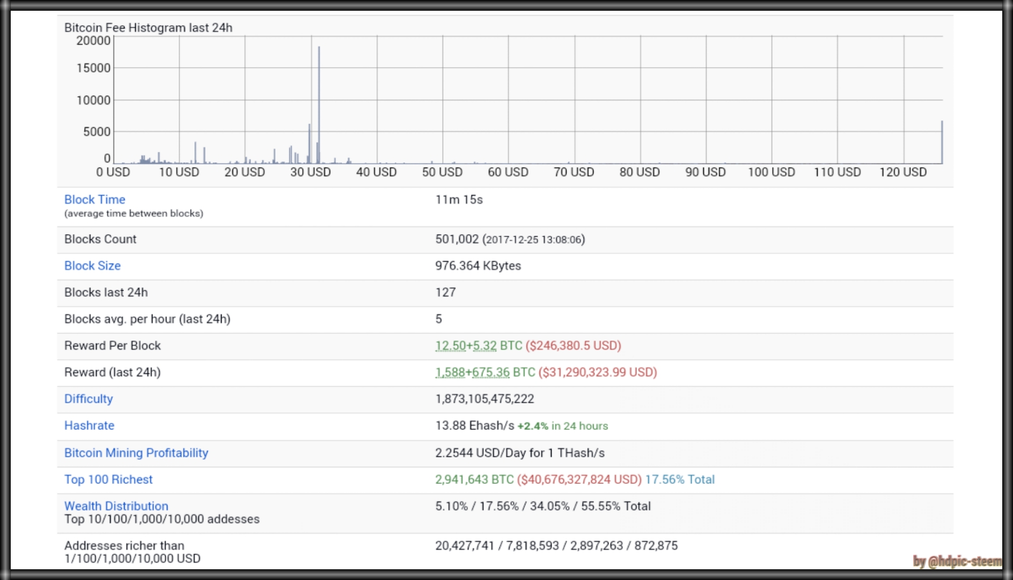
Task: Click the Blocks avg. per hour label
Action: (x=147, y=319)
